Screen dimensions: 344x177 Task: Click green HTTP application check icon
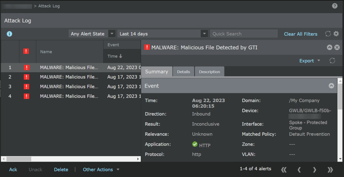click(195, 144)
